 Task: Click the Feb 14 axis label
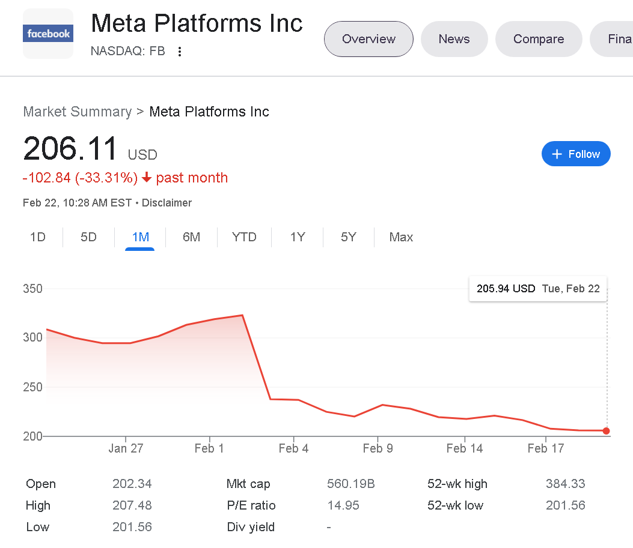click(464, 448)
